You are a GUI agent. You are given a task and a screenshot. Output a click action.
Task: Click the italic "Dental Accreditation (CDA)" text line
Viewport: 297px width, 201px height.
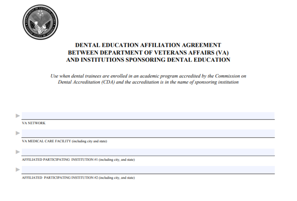point(148,82)
